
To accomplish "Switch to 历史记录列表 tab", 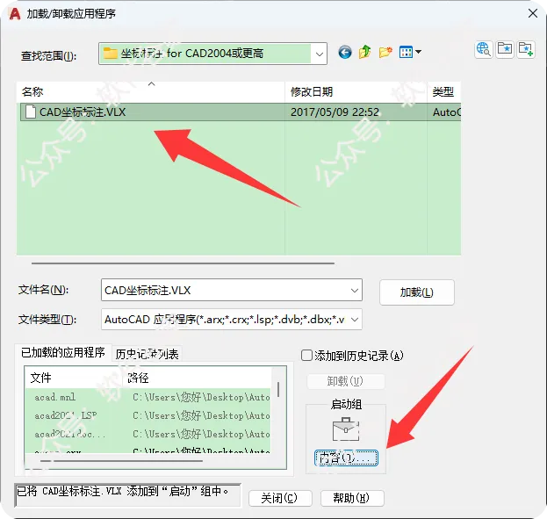I will coord(147,354).
